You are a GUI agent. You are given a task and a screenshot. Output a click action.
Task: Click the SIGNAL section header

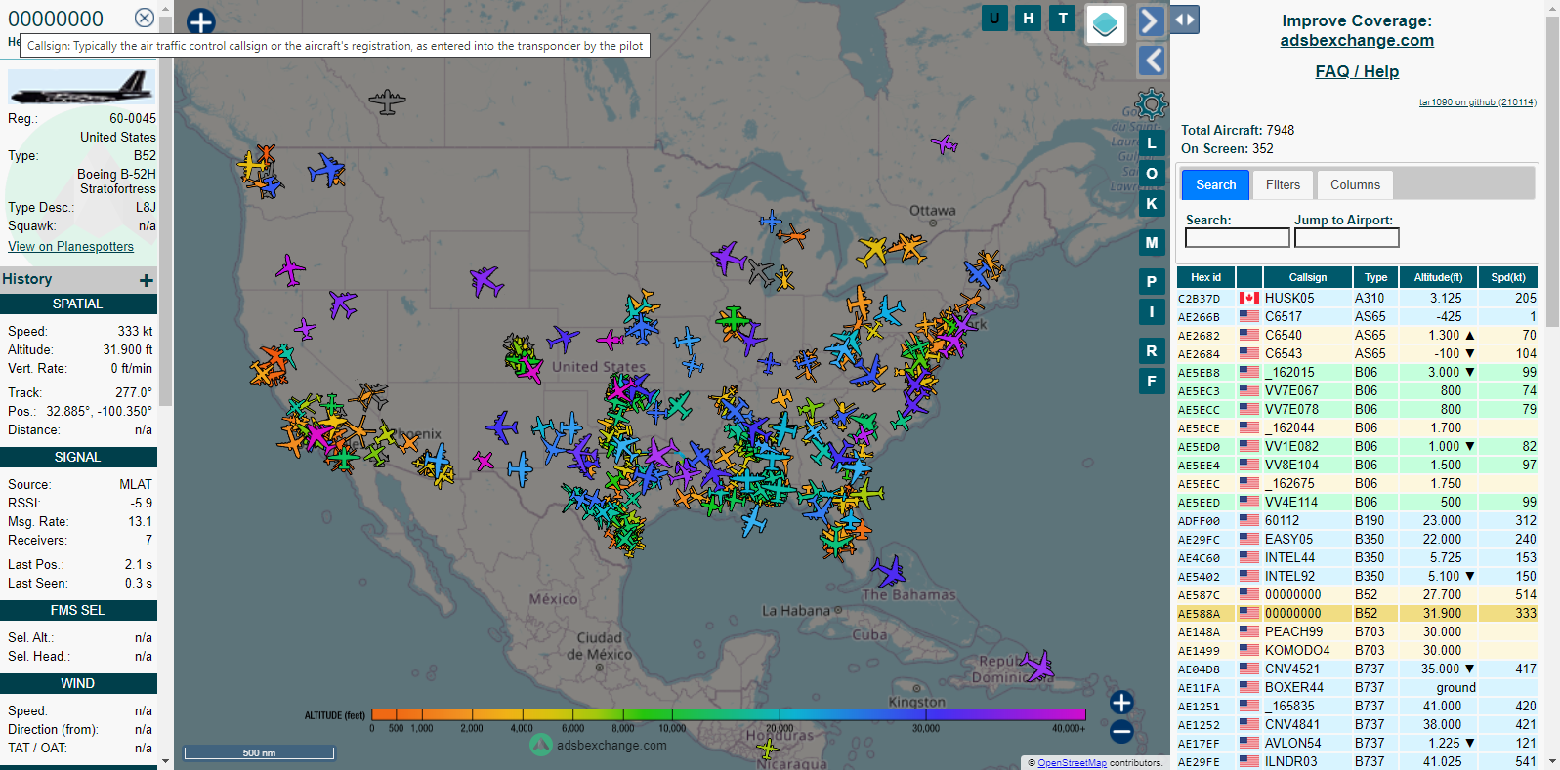click(77, 457)
